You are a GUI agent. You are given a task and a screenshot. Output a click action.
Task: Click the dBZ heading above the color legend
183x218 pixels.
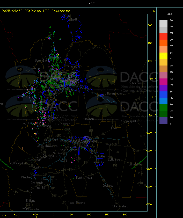[170, 14]
